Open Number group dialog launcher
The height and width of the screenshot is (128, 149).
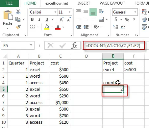[137, 35]
